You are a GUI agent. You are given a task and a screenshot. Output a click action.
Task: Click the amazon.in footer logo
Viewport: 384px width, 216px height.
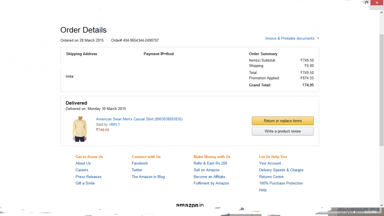tap(190, 205)
